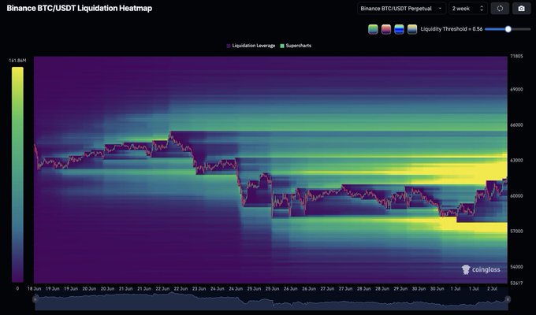Toggle the Supercharts legend series

click(296, 46)
